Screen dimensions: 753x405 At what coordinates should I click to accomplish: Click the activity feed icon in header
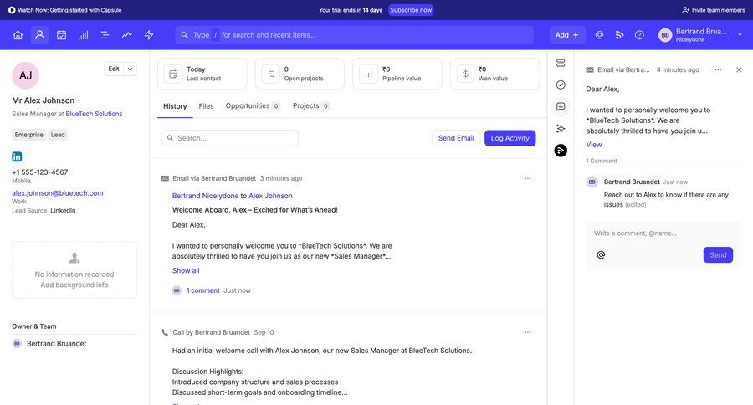619,35
